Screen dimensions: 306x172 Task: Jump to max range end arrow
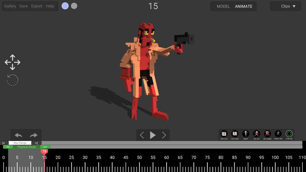[36, 143]
